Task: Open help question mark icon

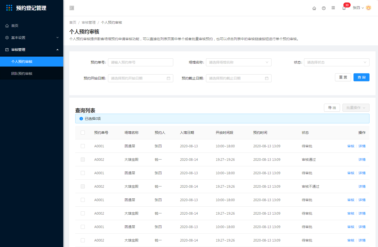Action: tap(324, 8)
